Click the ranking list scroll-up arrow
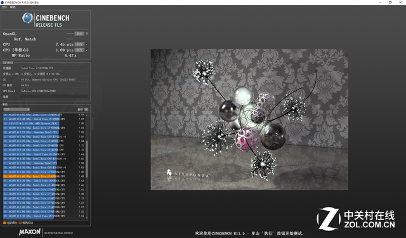Image resolution: width=406 pixels, height=238 pixels. click(x=87, y=115)
